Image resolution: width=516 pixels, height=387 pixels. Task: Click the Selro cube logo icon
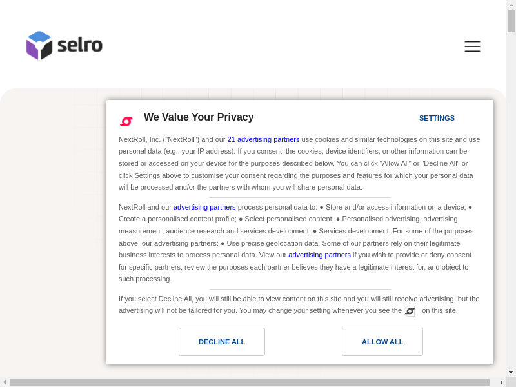pyautogui.click(x=39, y=45)
